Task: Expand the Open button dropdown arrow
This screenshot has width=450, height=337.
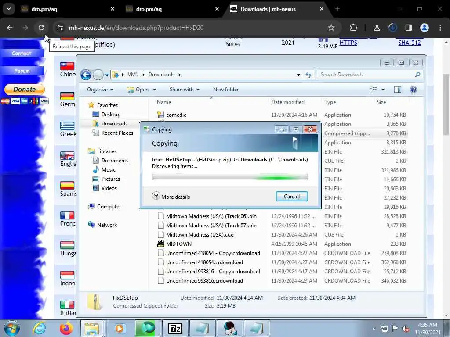Action: (x=154, y=90)
